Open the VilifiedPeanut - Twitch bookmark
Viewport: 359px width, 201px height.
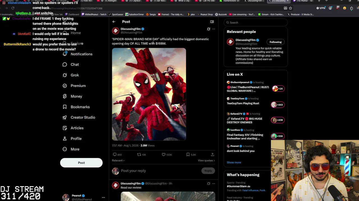[x=94, y=15]
